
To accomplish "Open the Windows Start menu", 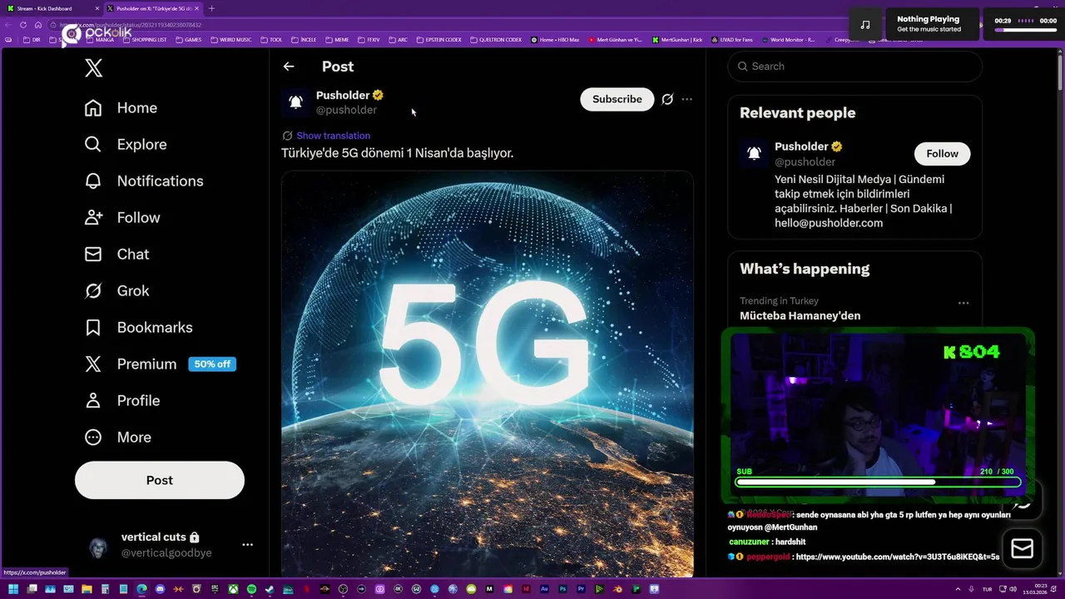I will pos(12,590).
